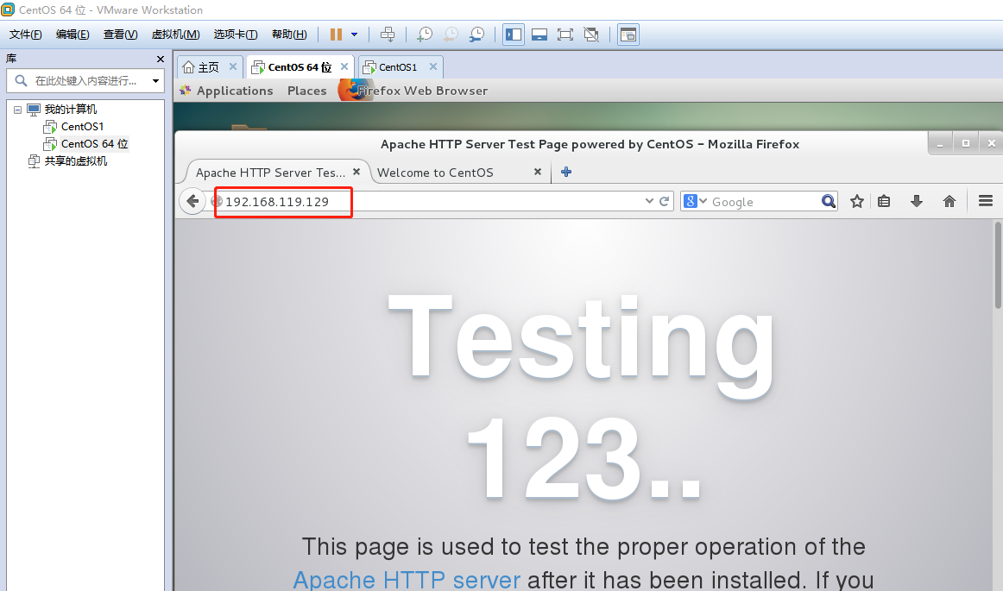The width and height of the screenshot is (1003, 591).
Task: Open the 查看(V) menu
Action: tap(120, 35)
